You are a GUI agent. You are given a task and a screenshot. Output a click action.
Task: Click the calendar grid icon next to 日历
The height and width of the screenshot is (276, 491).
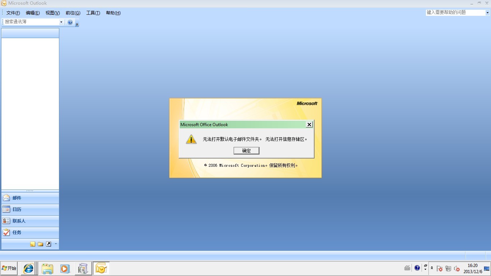[x=6, y=209]
